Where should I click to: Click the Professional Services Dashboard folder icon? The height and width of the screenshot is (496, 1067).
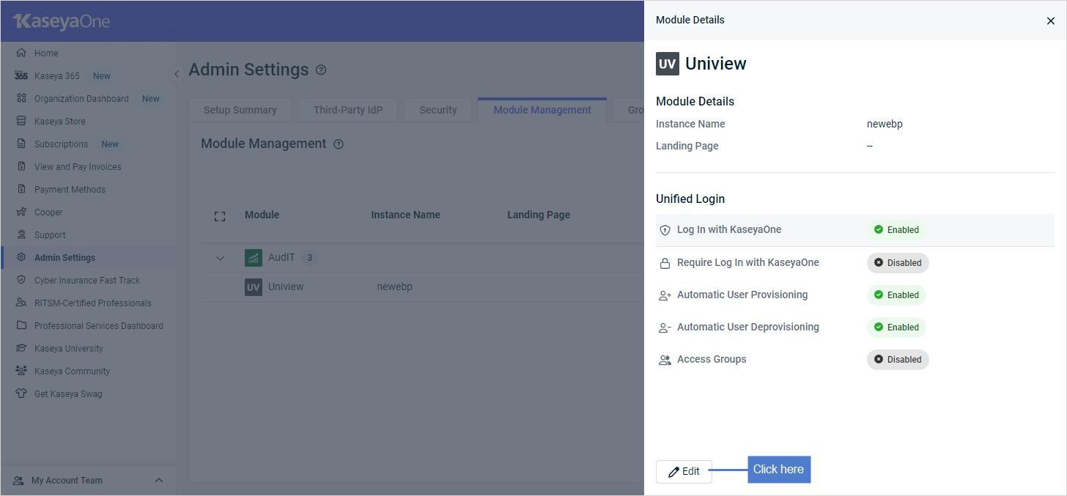(21, 325)
